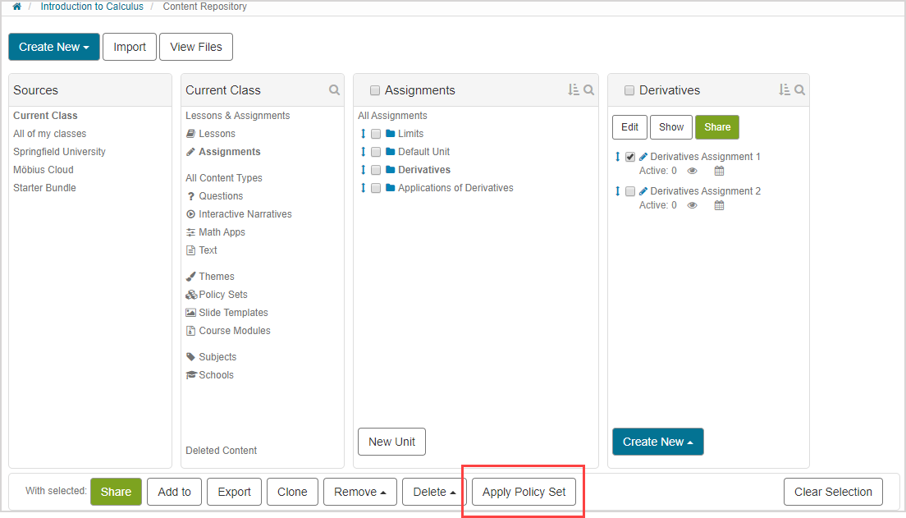
Task: Open the Delete dropdown menu
Action: [x=434, y=492]
